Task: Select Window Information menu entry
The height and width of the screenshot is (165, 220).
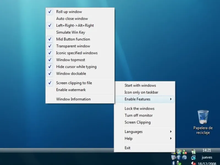Action: tap(80, 99)
